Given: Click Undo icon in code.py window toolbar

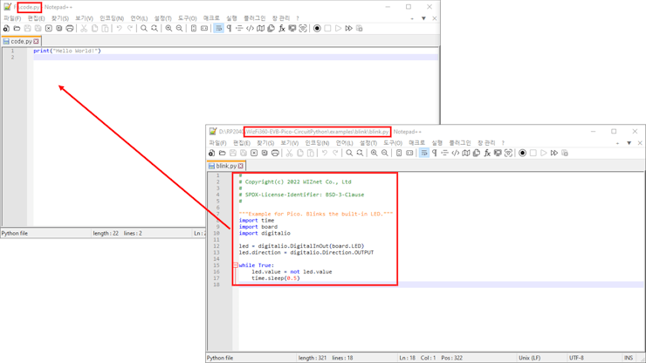Looking at the screenshot, I should point(120,29).
